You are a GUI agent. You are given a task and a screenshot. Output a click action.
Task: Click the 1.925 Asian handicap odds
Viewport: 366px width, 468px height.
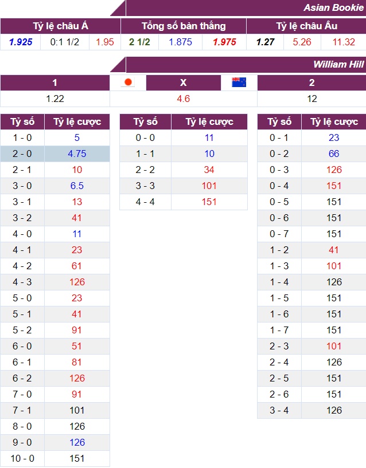pos(21,42)
